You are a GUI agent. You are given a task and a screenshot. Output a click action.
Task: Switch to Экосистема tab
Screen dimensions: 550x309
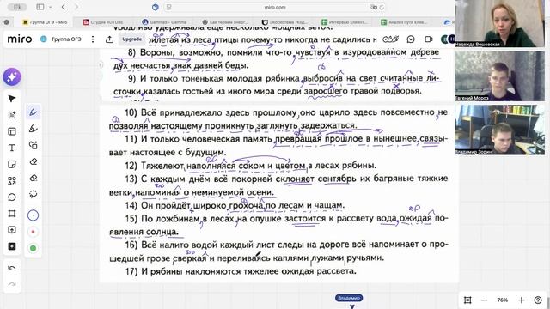(284, 22)
